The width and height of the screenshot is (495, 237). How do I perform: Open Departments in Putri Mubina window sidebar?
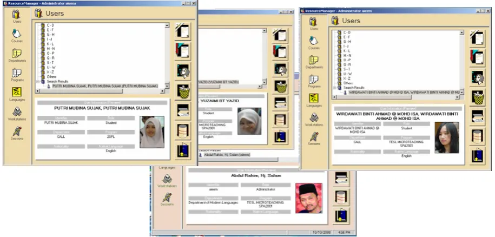[17, 55]
